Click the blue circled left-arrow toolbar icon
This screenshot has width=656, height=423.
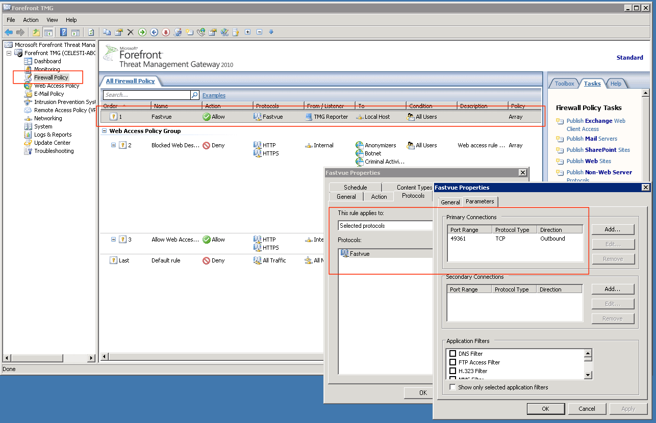tap(154, 32)
